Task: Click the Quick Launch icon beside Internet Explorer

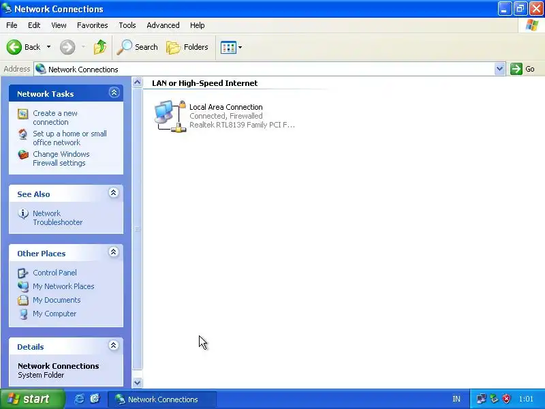Action: point(95,399)
